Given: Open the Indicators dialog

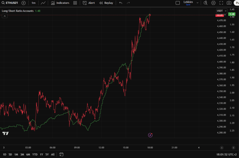Looking at the screenshot, I should (x=60, y=3).
